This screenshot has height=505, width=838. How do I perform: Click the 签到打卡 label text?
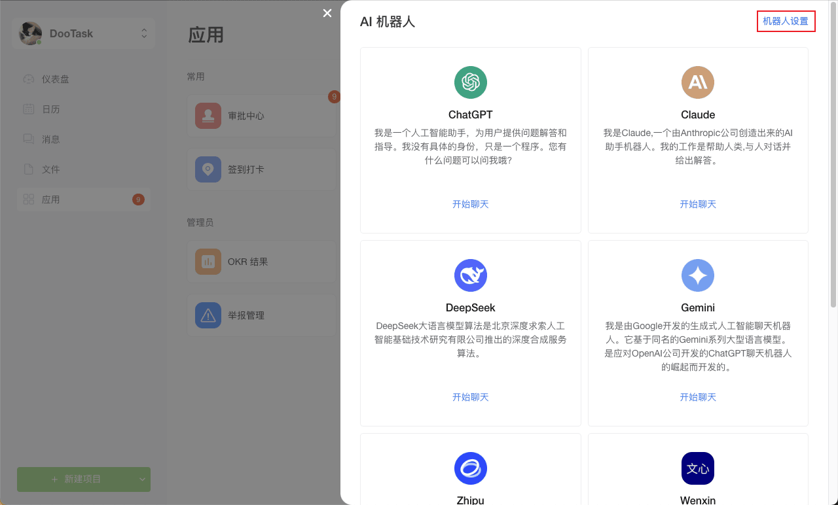pos(246,169)
